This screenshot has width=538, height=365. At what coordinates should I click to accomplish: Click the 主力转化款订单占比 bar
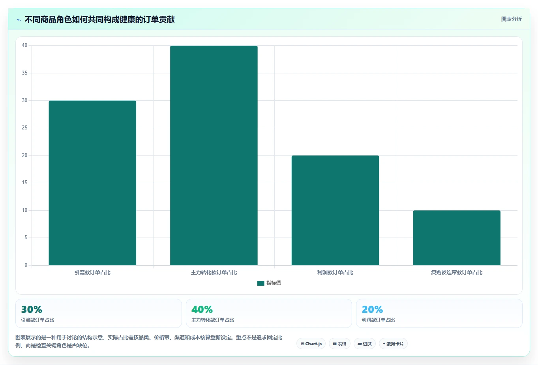tap(214, 155)
